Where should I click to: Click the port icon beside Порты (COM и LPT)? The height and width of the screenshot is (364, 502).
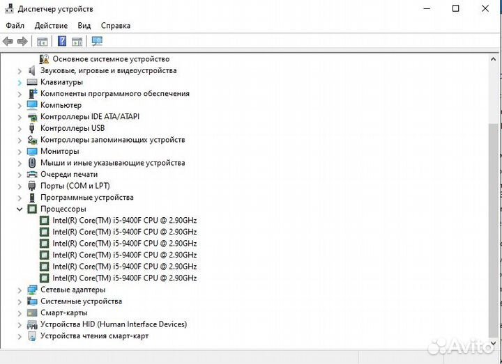pos(31,186)
